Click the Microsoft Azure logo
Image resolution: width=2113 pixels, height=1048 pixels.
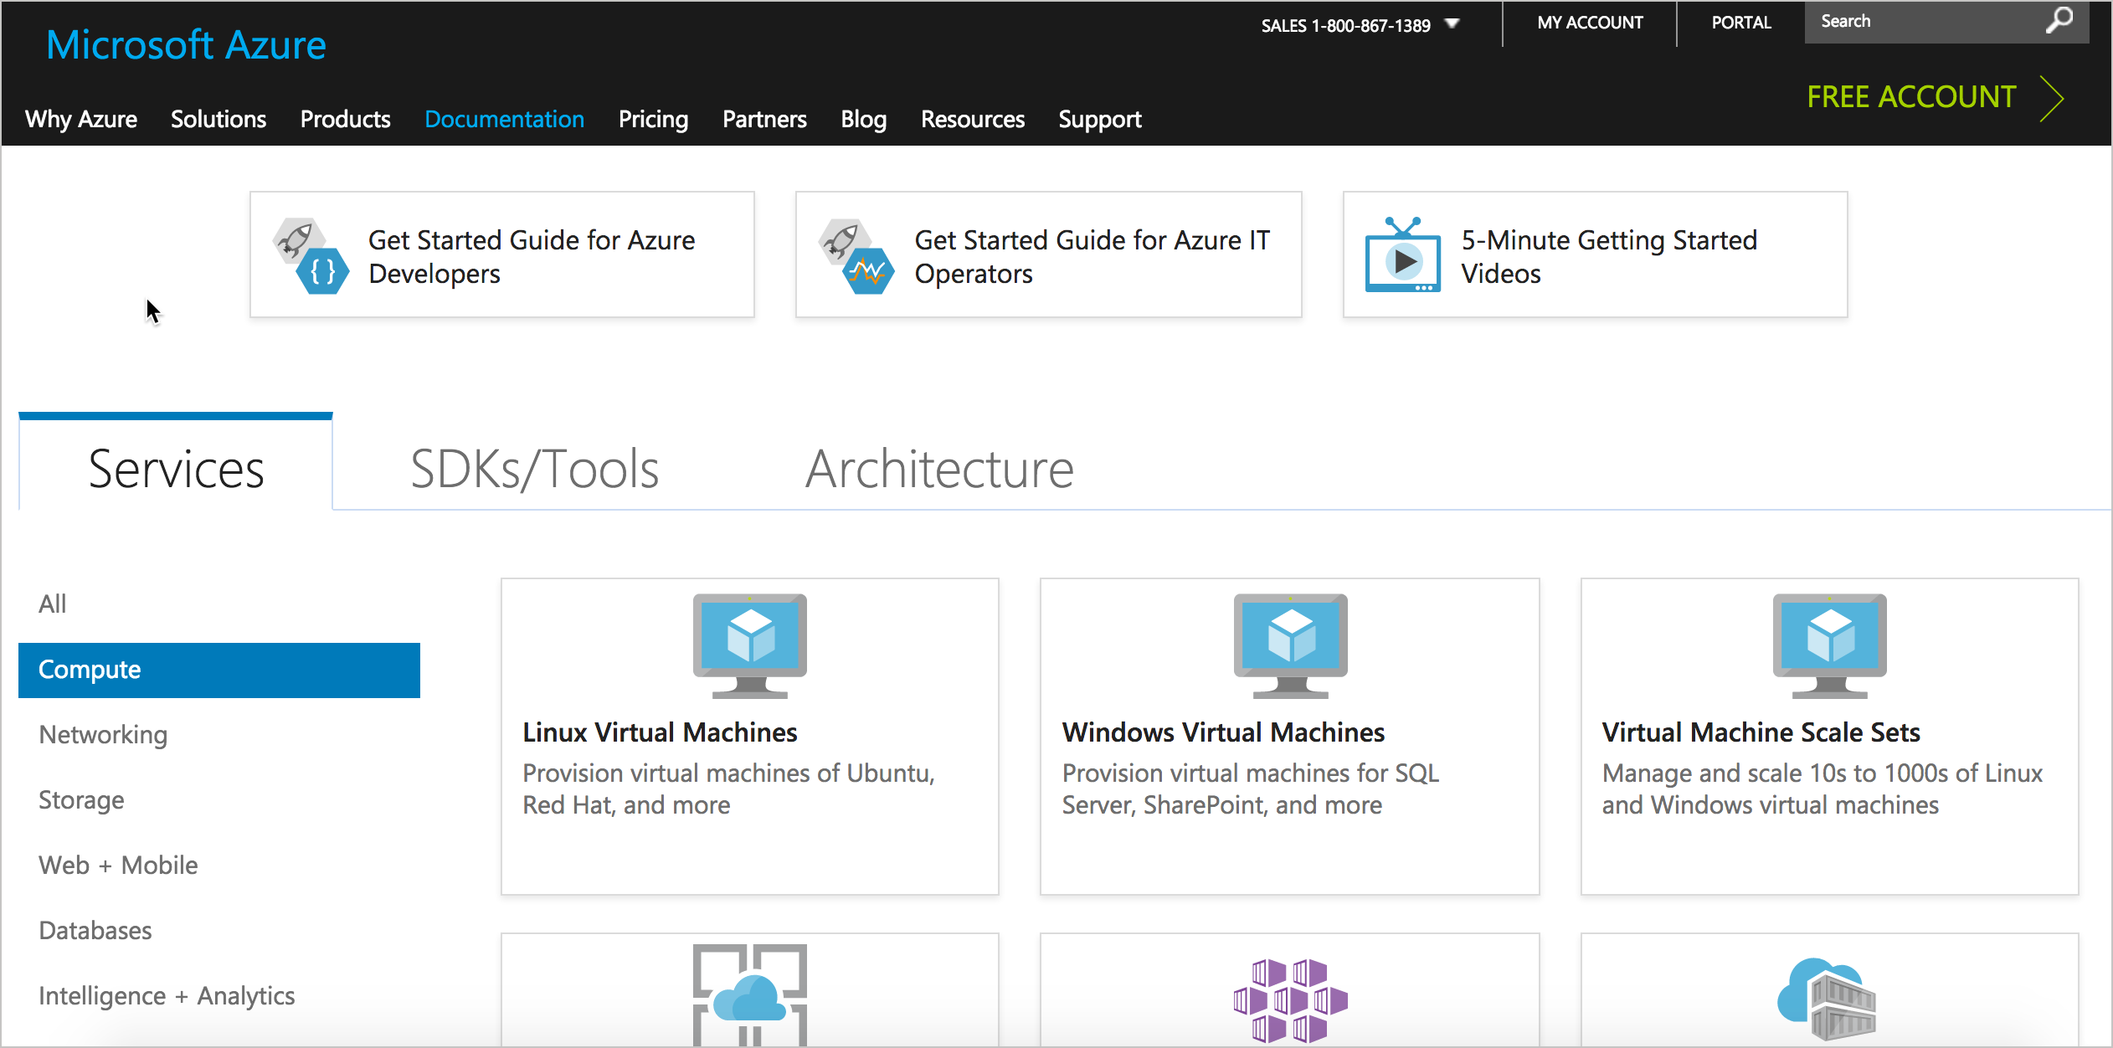coord(186,45)
